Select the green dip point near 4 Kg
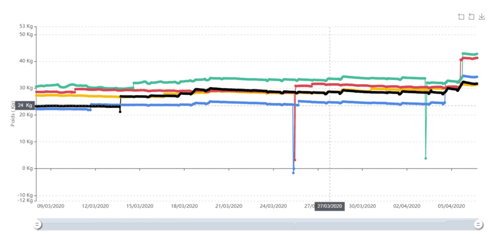 click(426, 158)
